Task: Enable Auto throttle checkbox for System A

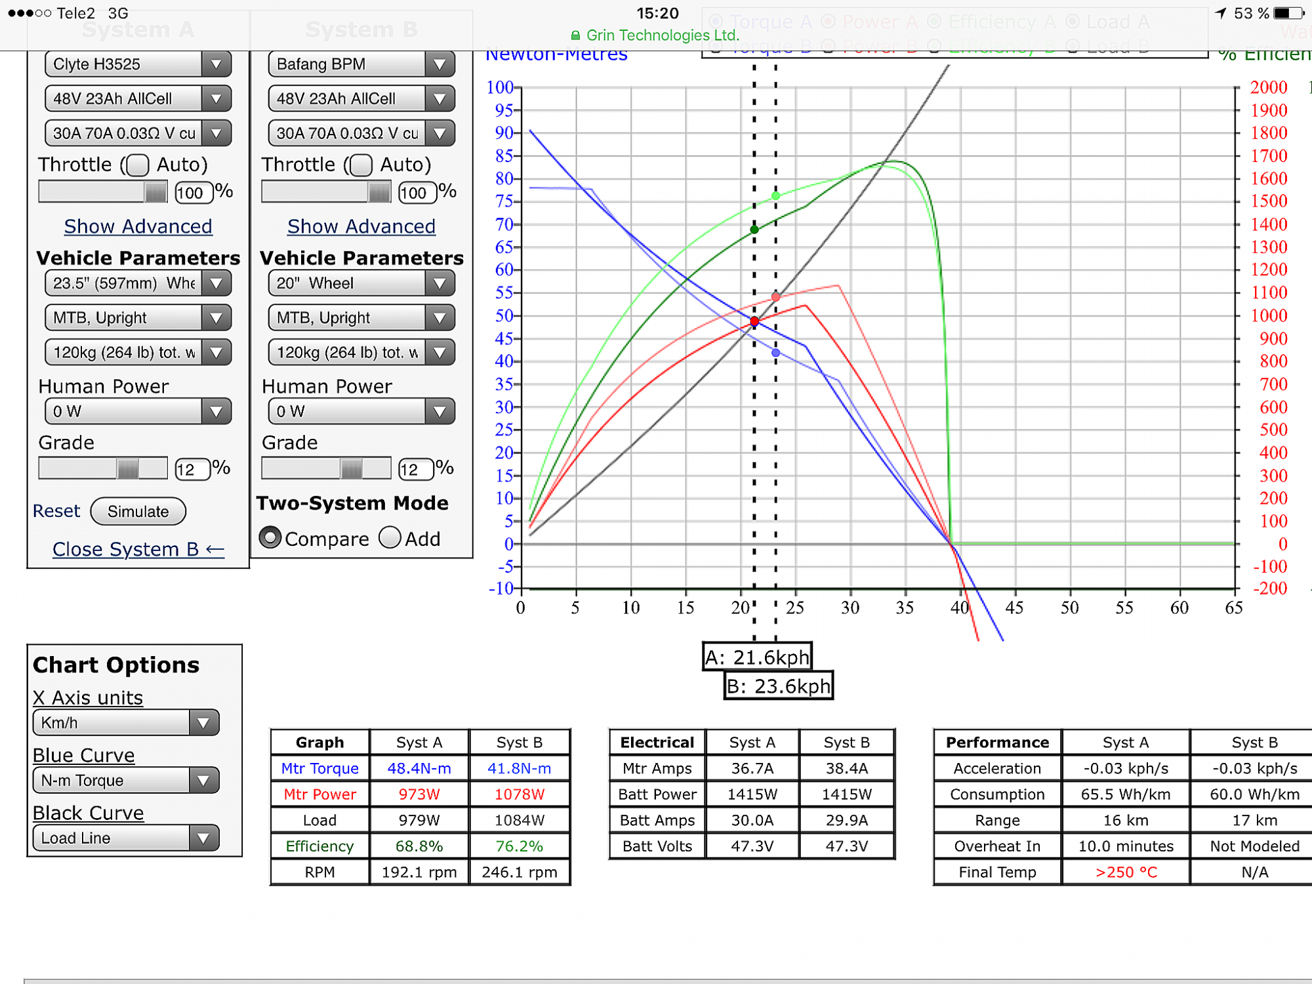Action: click(x=138, y=165)
